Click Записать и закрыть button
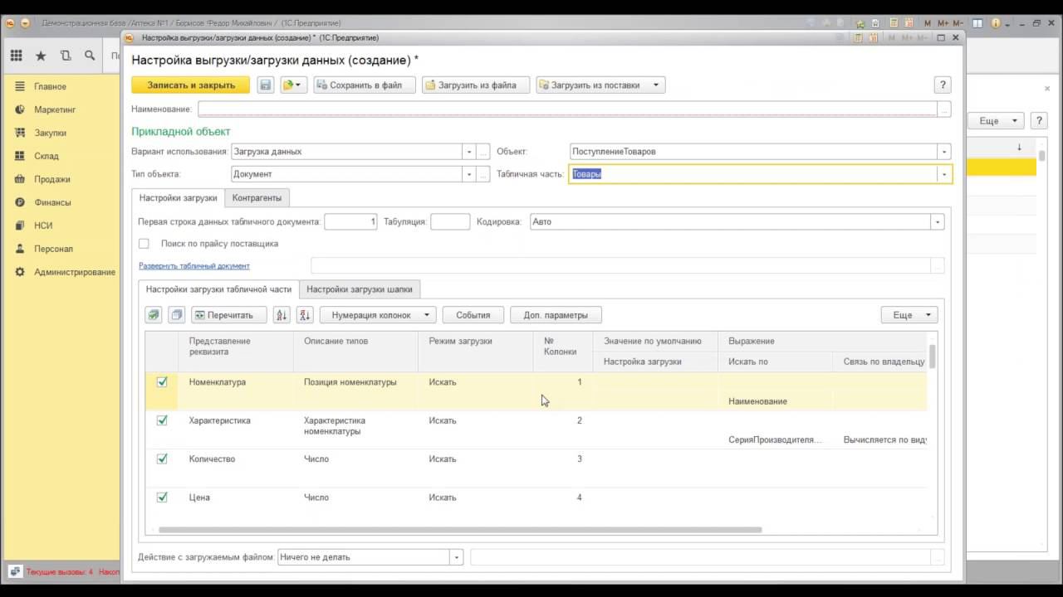Screen dimensions: 1063x597 coord(191,85)
